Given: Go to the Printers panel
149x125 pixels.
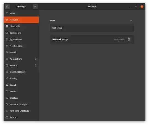Looking at the screenshot, I should tap(21, 117).
